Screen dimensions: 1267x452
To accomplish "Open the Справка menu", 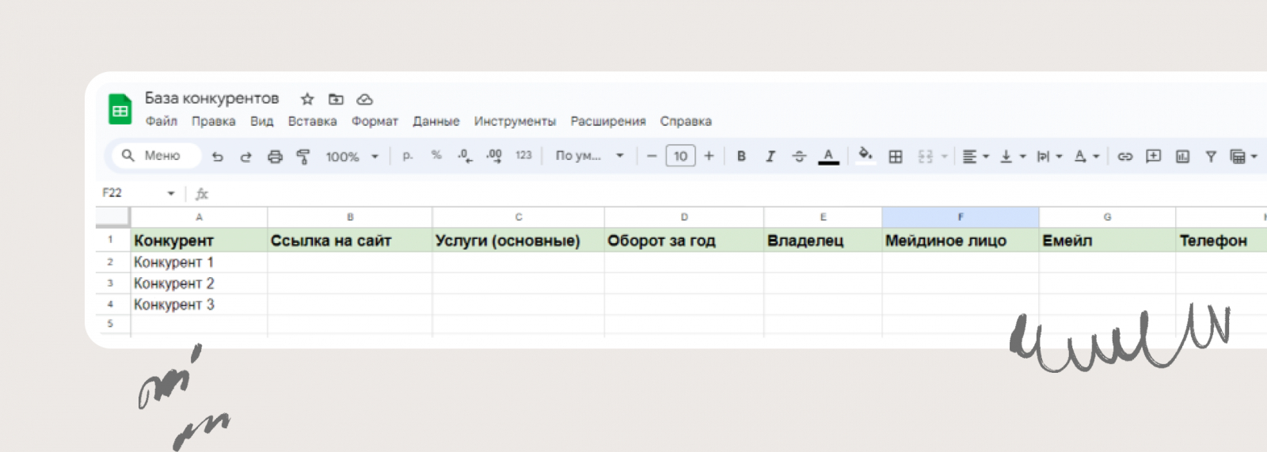I will (686, 121).
